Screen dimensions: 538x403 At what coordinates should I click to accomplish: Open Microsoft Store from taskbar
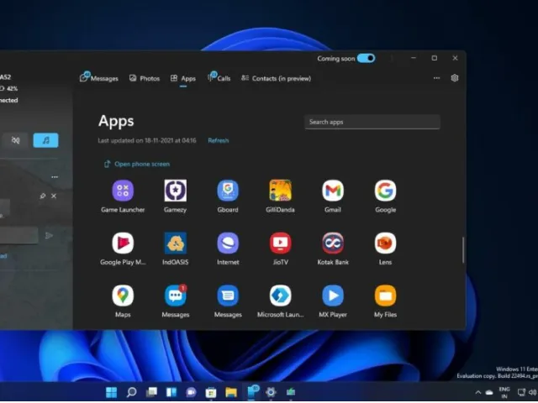(211, 392)
